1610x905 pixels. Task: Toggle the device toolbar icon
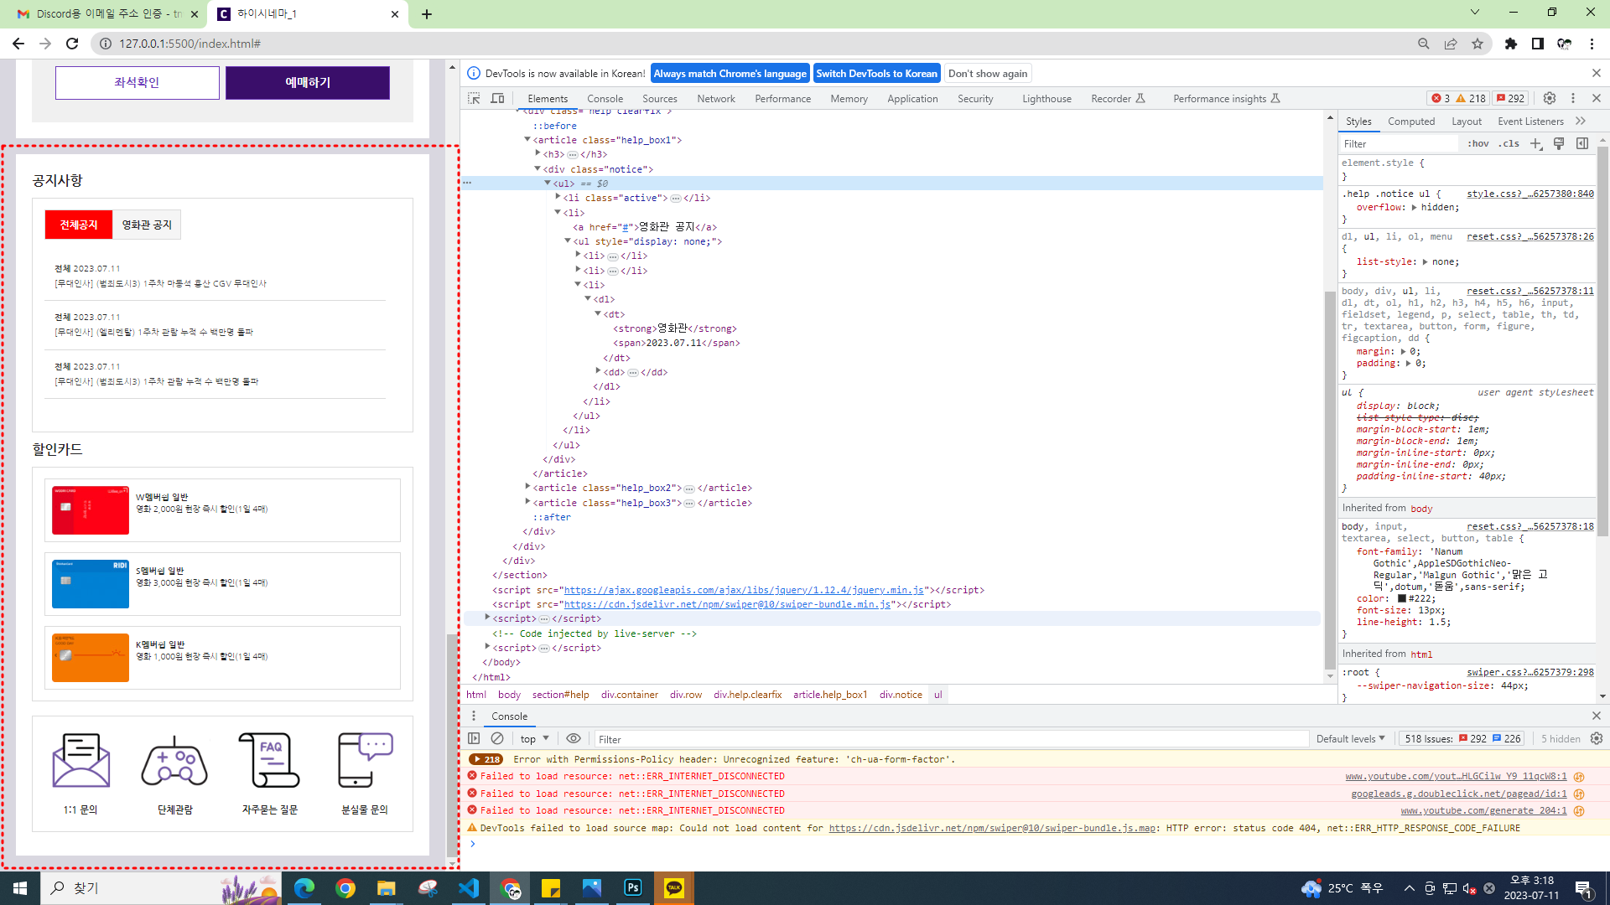[497, 98]
